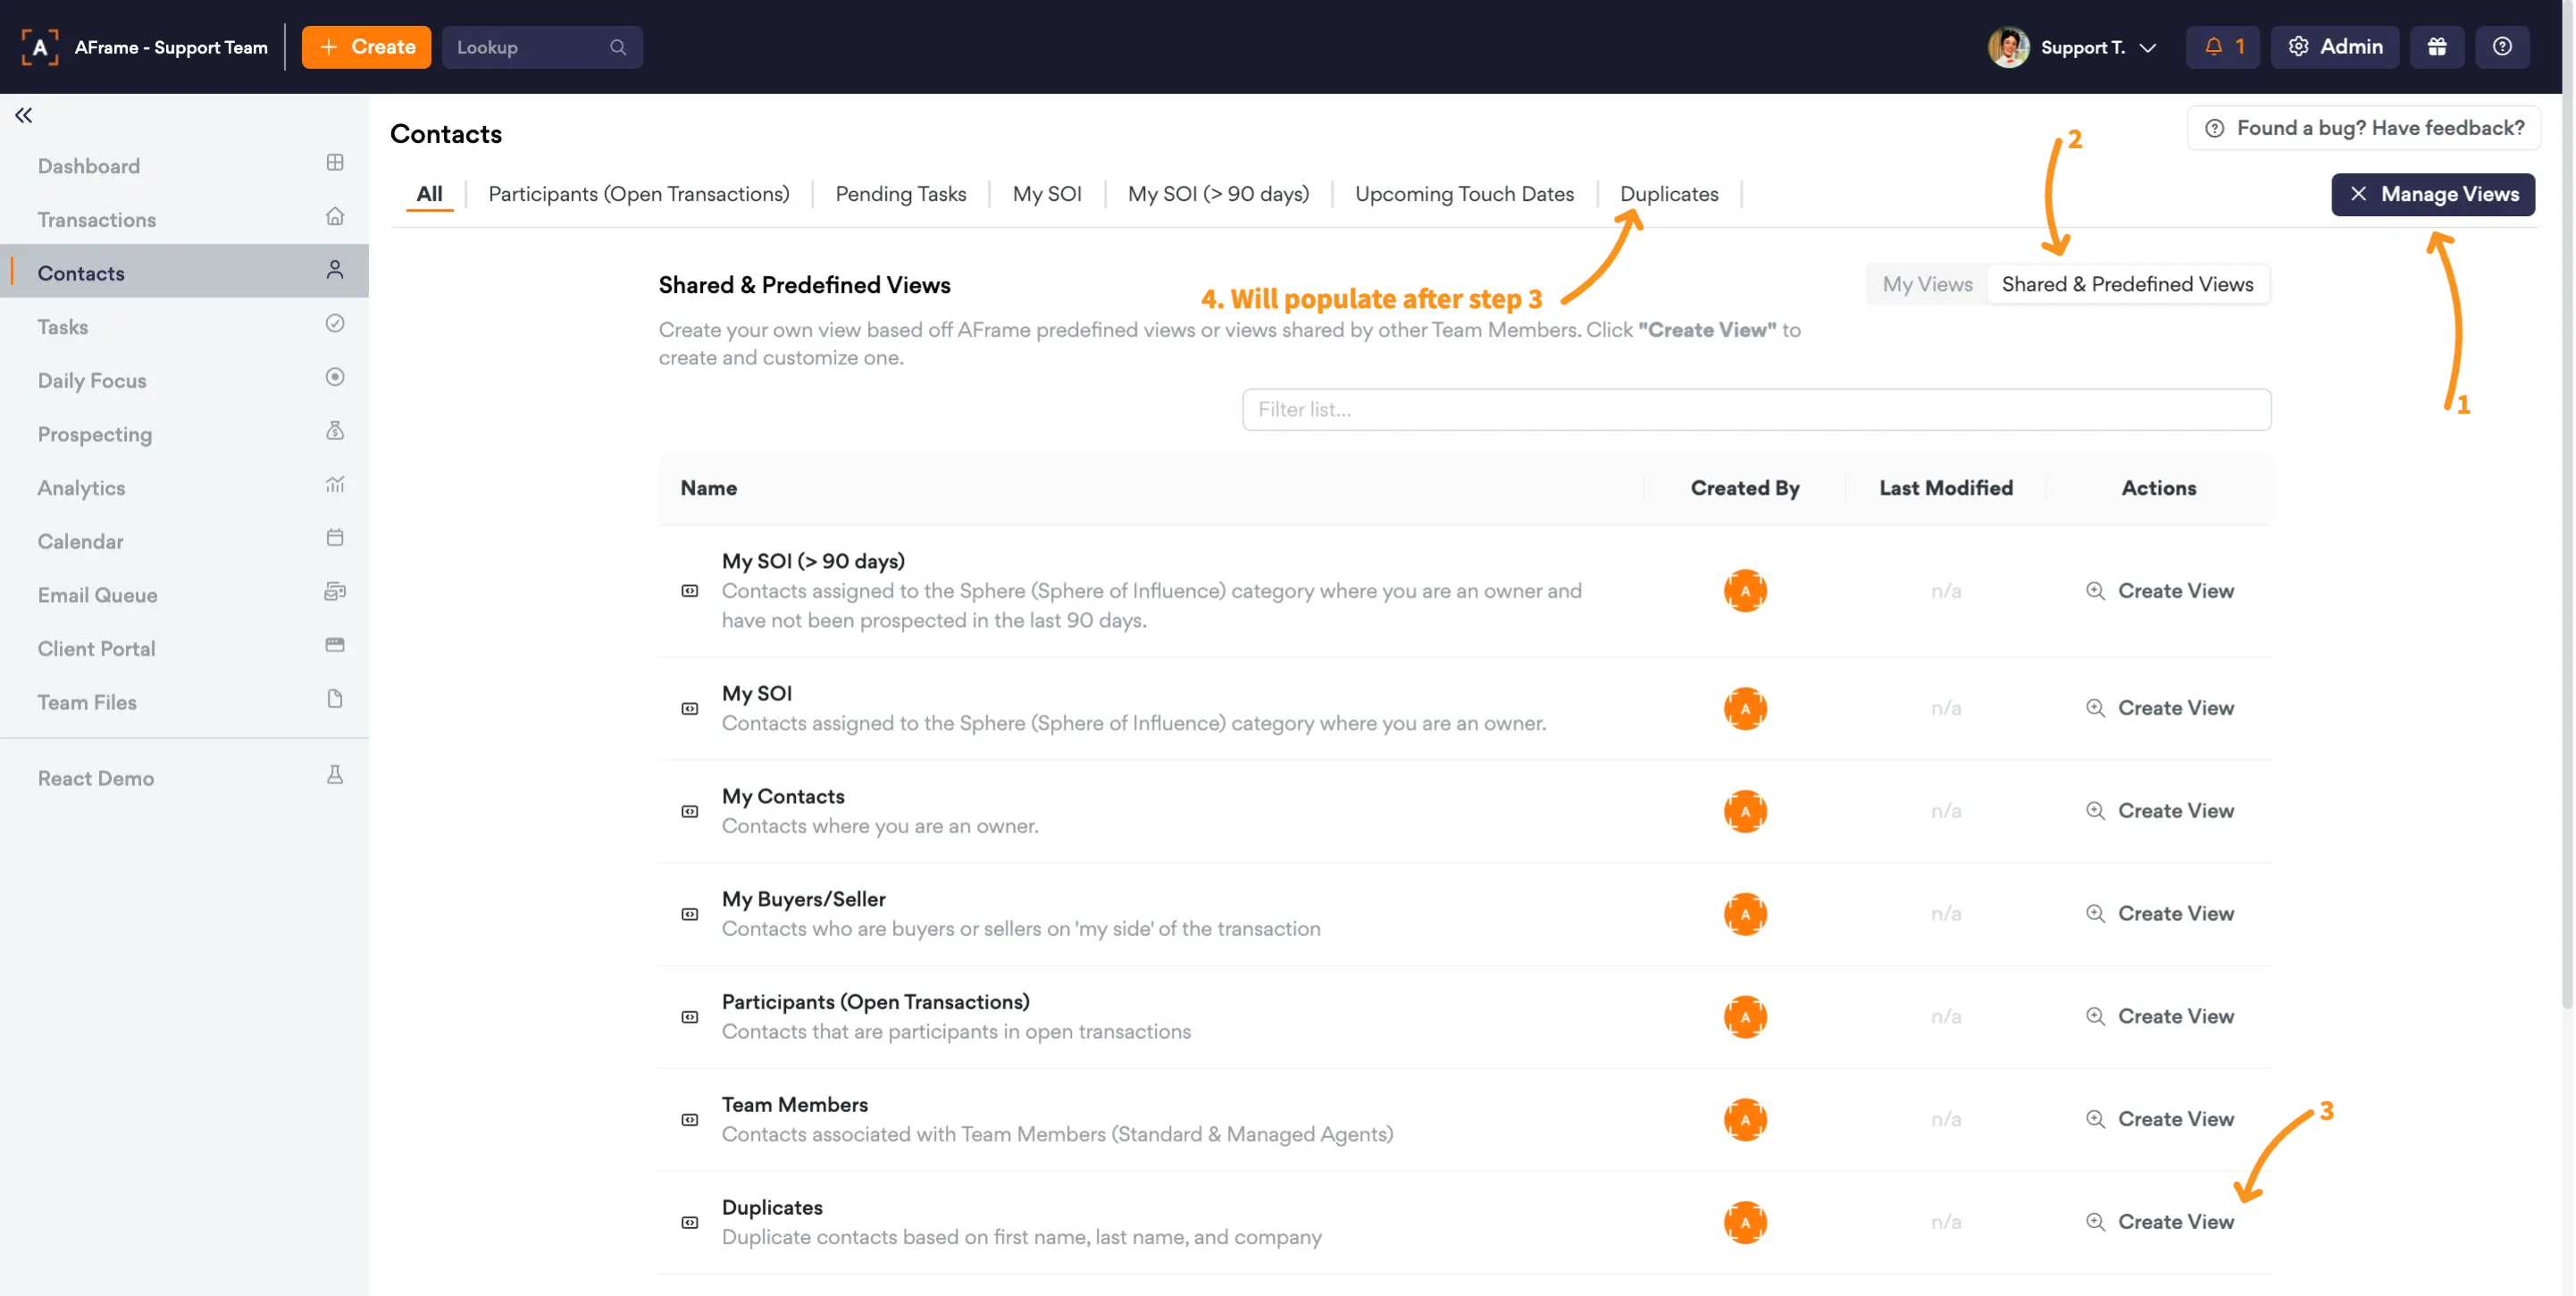
Task: Click creator avatar in My SOI row
Action: click(1745, 708)
